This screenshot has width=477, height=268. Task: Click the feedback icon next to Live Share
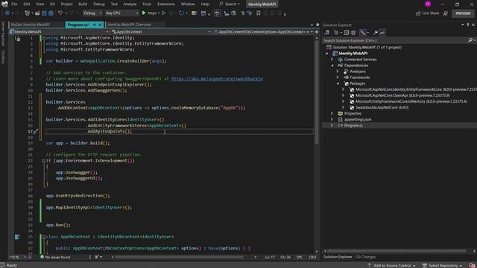(x=446, y=13)
